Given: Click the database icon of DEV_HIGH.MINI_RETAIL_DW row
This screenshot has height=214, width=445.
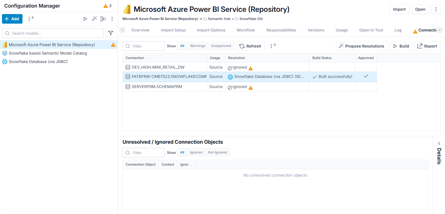Looking at the screenshot, I should click(128, 67).
